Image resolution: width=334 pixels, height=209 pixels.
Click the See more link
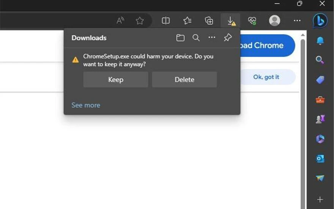click(x=86, y=105)
